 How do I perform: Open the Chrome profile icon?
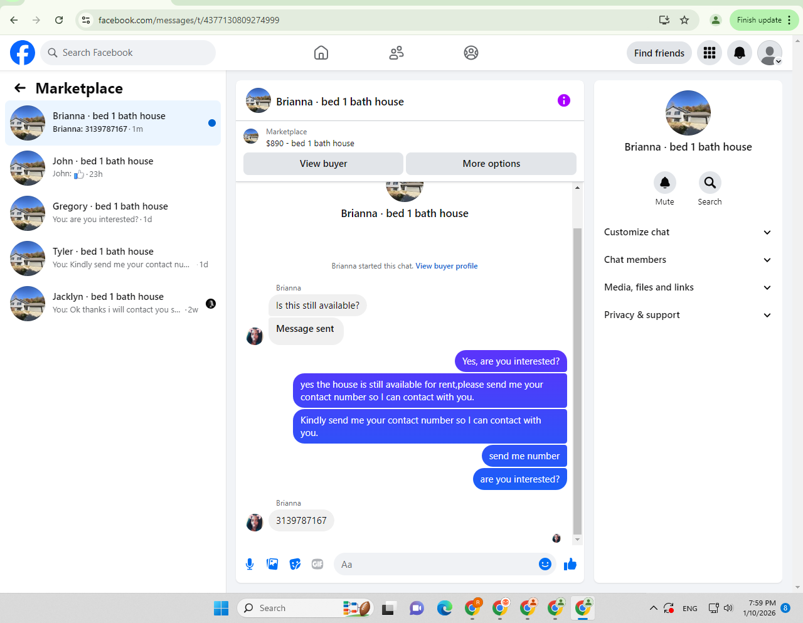pos(716,20)
